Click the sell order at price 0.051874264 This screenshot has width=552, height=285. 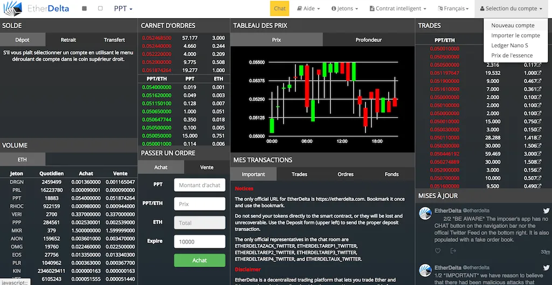(x=184, y=71)
